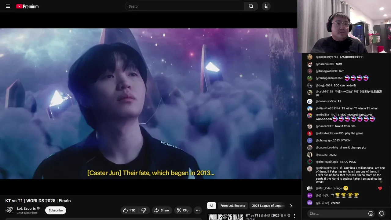Open @Jayjo6039 chat avatar

pos(310,86)
